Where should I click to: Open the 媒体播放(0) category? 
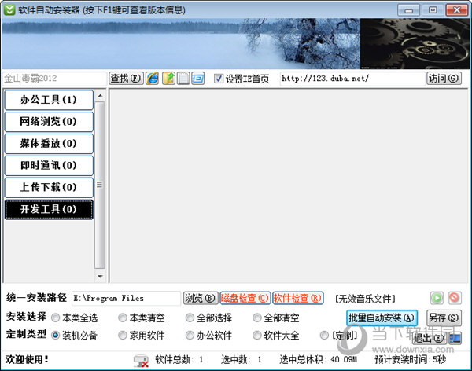(x=49, y=144)
